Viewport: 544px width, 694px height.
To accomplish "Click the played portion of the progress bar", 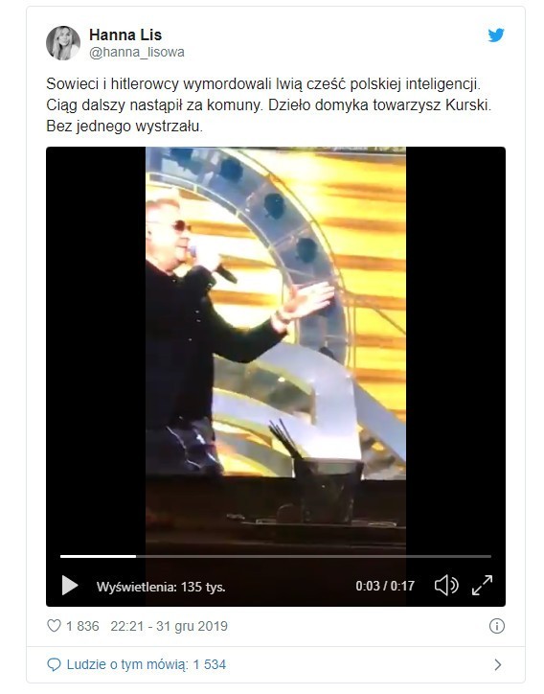I will pos(99,556).
